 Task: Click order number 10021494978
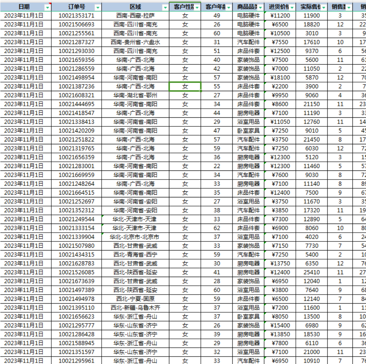click(76, 299)
